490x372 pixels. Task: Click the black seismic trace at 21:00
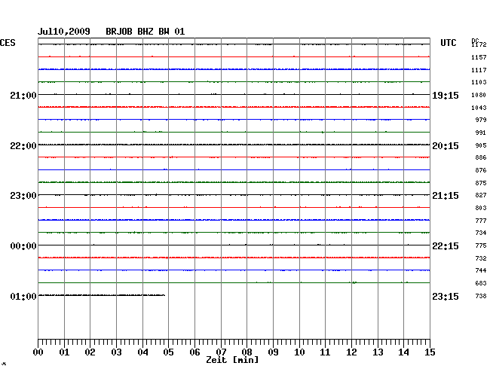234,94
